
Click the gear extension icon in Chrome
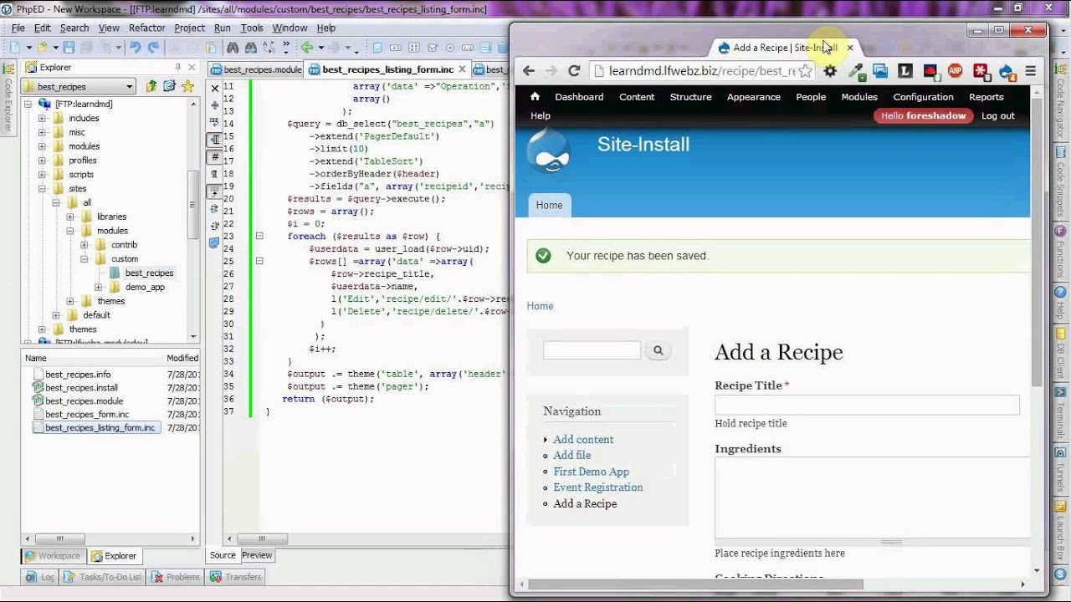830,71
